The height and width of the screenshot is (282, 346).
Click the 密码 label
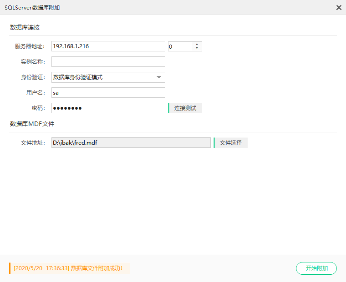tap(38, 108)
